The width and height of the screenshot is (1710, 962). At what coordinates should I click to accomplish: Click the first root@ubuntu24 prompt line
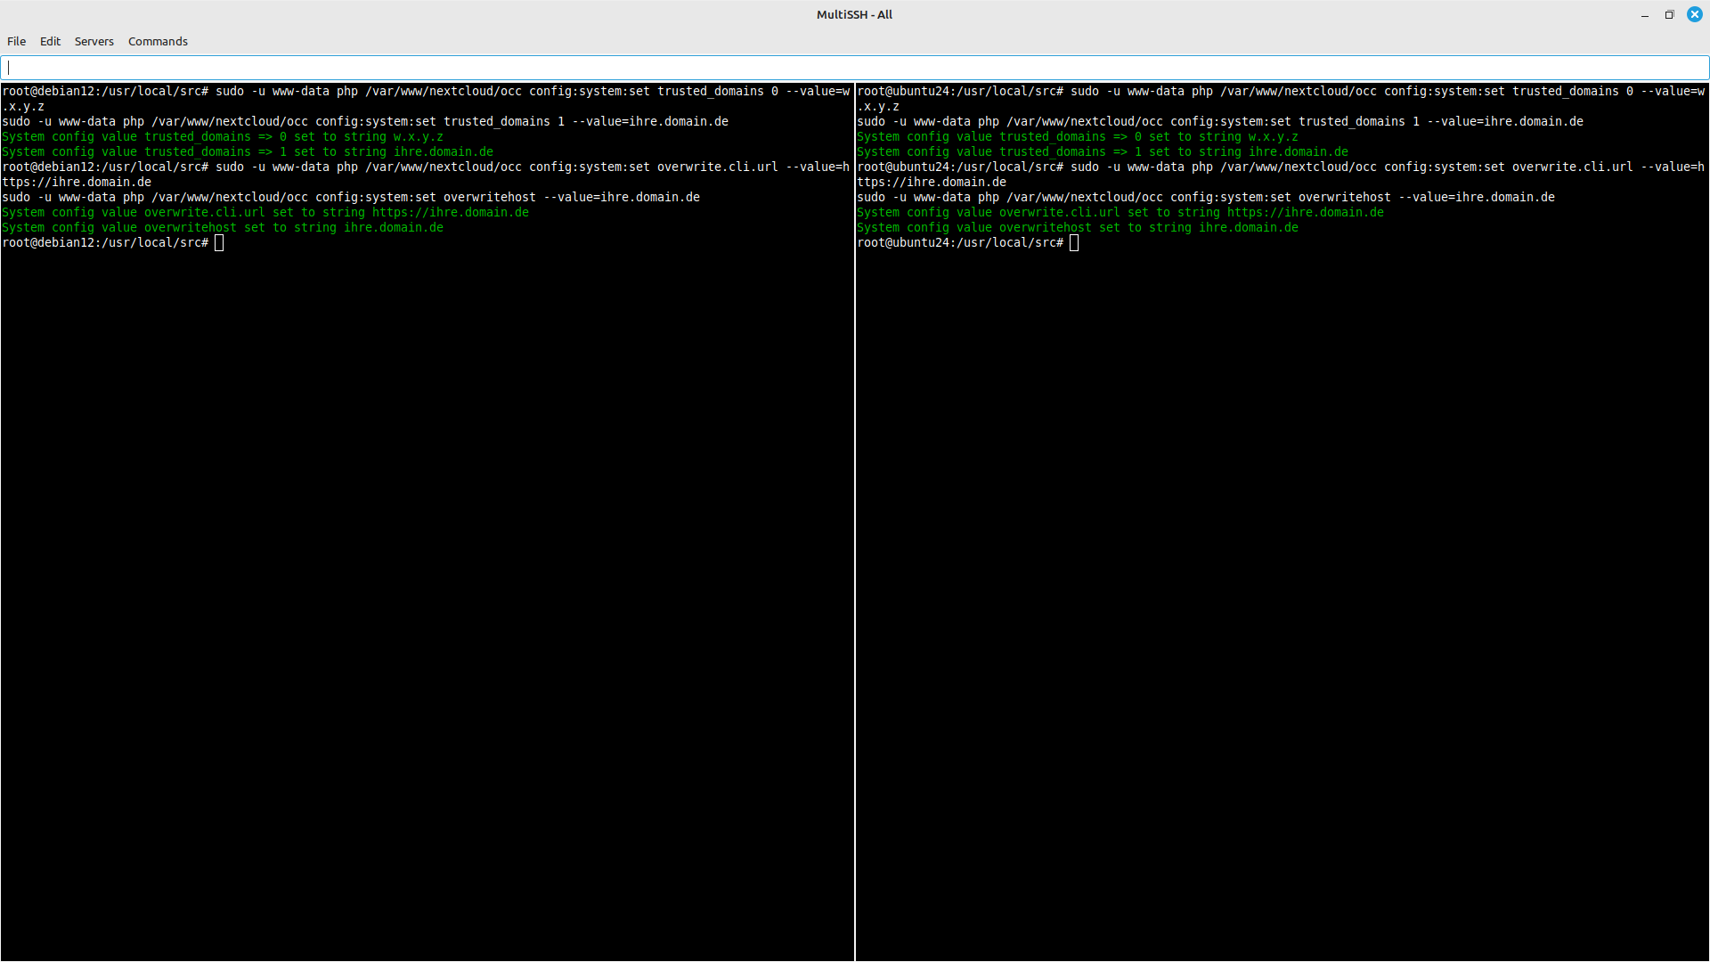(1281, 91)
